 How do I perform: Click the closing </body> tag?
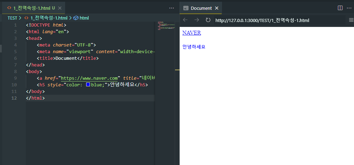[x=35, y=92]
